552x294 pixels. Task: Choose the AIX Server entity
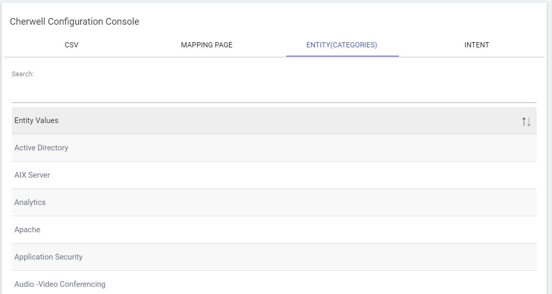[x=32, y=175]
